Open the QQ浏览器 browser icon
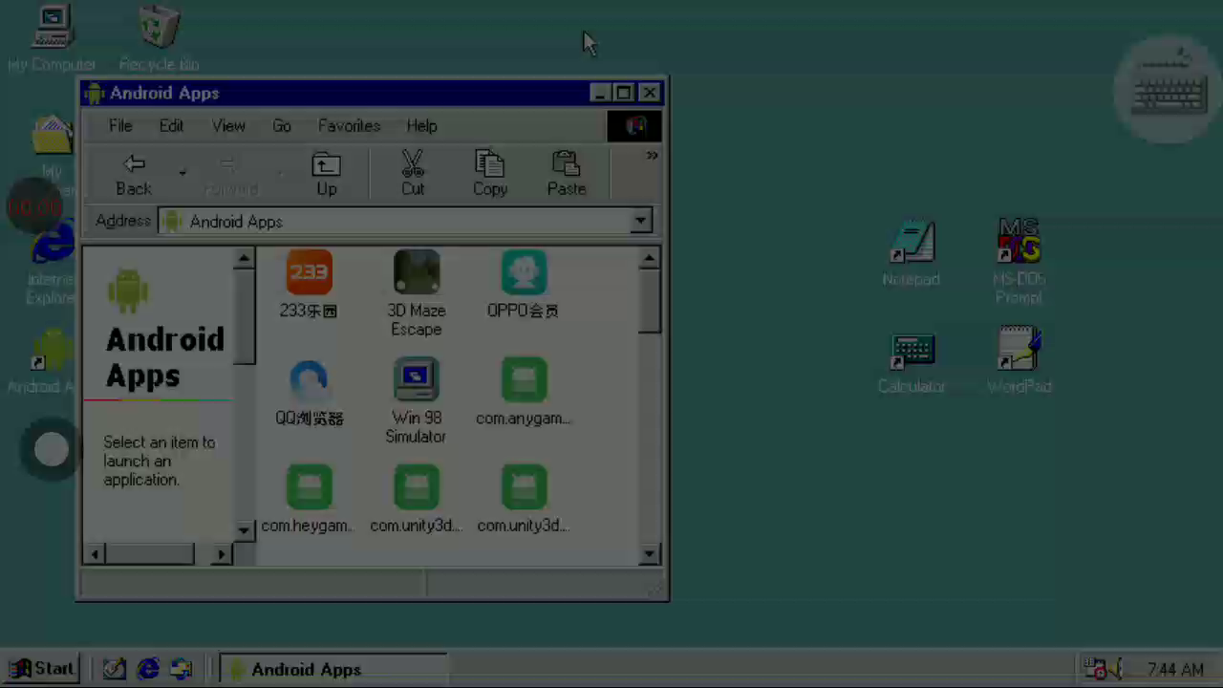 (x=309, y=381)
